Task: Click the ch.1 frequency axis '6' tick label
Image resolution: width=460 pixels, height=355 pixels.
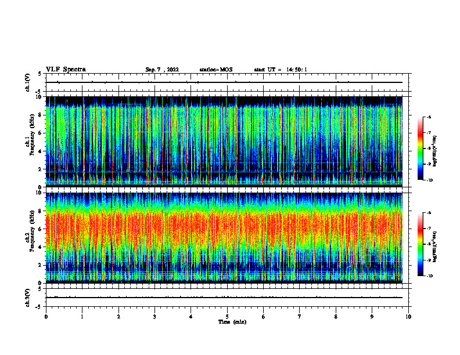Action: pyautogui.click(x=40, y=133)
